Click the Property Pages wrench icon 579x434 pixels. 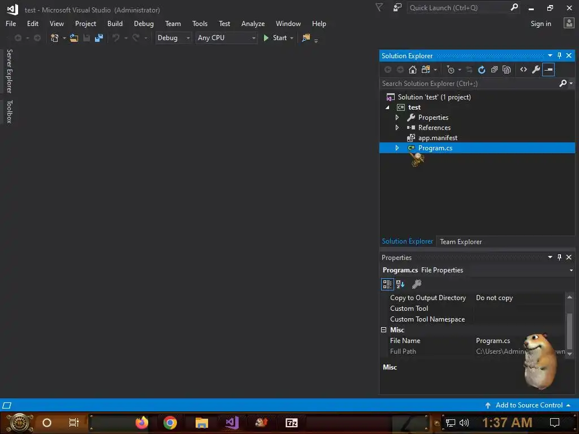click(x=417, y=284)
